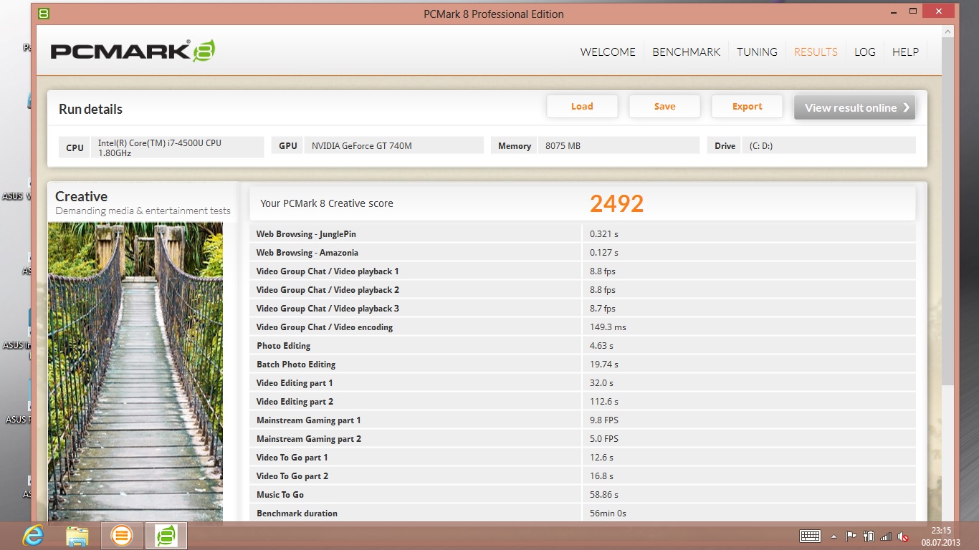The image size is (979, 550).
Task: Select the Photo Editing row
Action: click(582, 346)
